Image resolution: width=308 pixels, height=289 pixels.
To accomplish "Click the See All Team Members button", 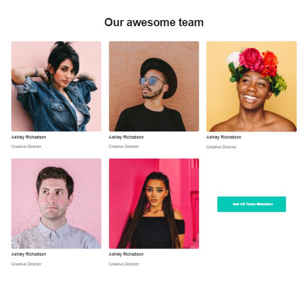I will coord(252,204).
